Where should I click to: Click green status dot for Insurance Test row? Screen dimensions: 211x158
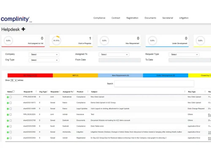[x=8, y=115]
